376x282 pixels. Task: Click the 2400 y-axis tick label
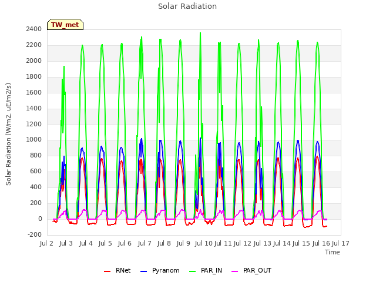[x=34, y=29]
